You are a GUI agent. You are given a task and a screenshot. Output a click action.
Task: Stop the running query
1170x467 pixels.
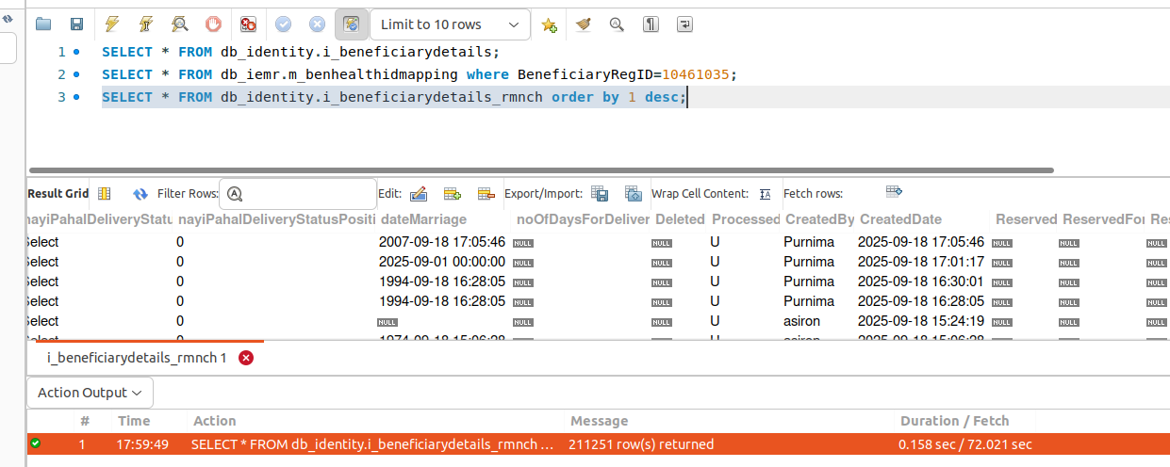(213, 24)
